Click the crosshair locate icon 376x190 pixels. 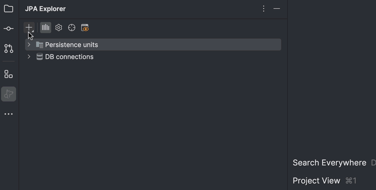[72, 28]
